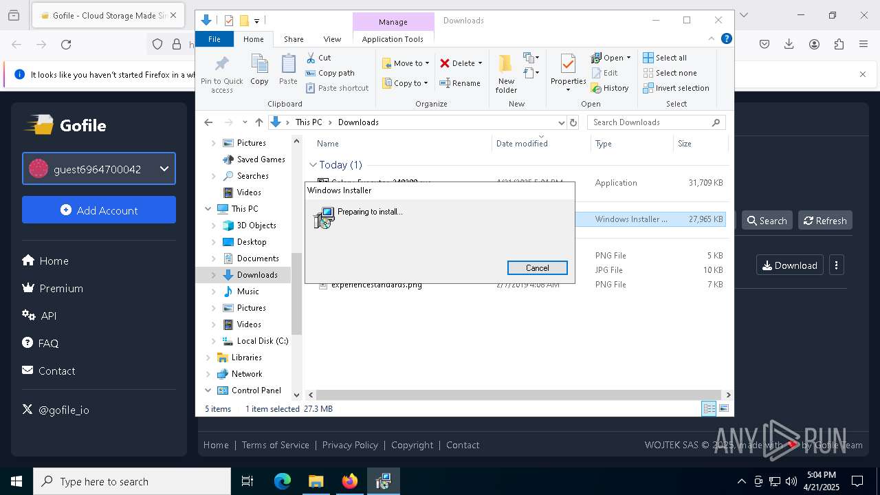This screenshot has height=495, width=880.
Task: Open Firefox extensions puzzle icon
Action: pos(839,45)
